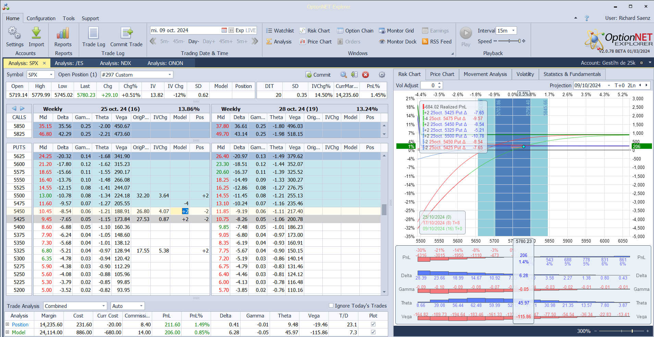This screenshot has width=654, height=337.
Task: Click the green grid icon beside magnifier
Action: pos(355,75)
